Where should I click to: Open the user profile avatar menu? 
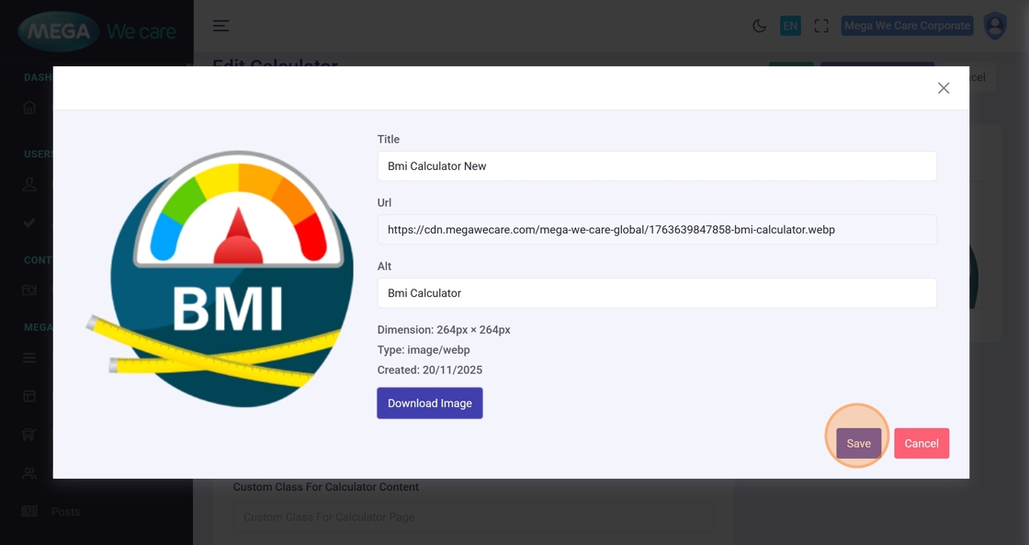(995, 26)
